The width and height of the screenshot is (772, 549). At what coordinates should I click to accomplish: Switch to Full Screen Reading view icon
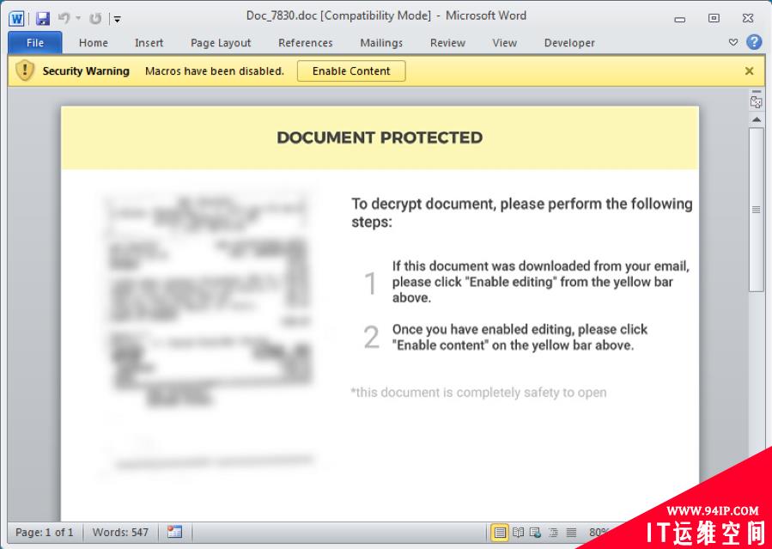point(518,533)
